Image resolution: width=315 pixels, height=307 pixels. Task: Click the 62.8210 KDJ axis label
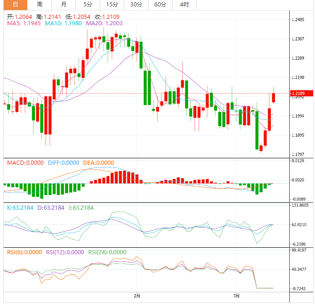[x=299, y=224]
